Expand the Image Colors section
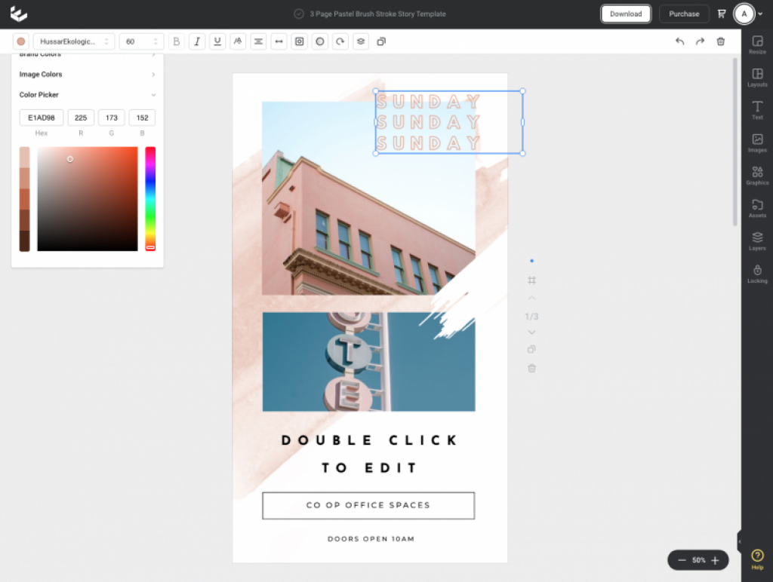The height and width of the screenshot is (582, 773). click(87, 75)
